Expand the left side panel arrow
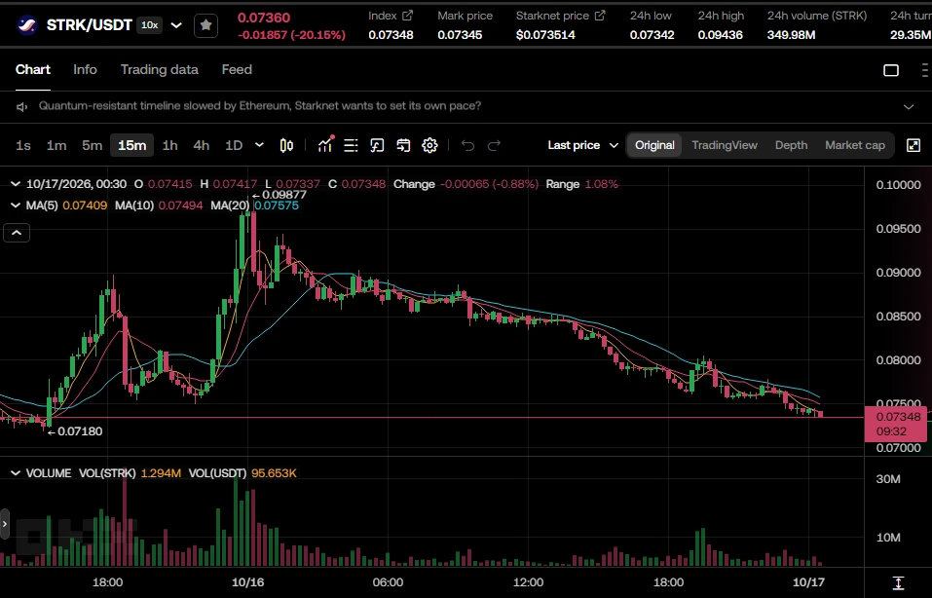Viewport: 932px width, 598px height. coord(5,524)
